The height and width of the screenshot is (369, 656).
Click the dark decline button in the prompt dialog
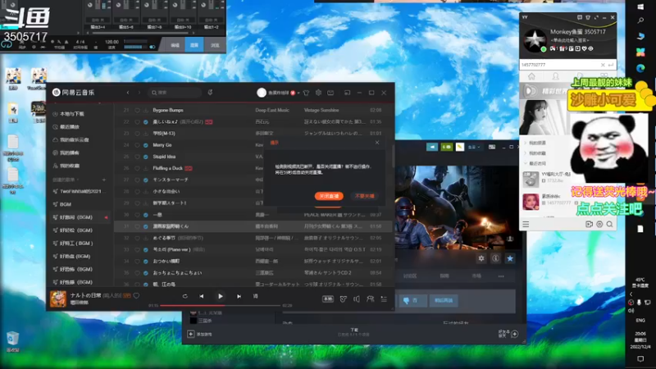pyautogui.click(x=364, y=196)
